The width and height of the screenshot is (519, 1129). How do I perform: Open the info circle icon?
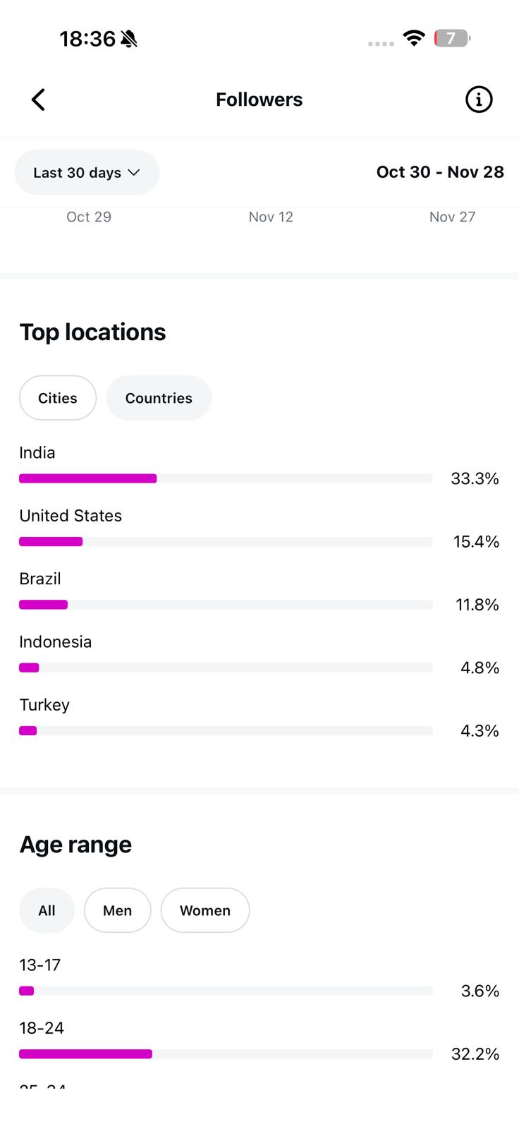click(x=479, y=99)
